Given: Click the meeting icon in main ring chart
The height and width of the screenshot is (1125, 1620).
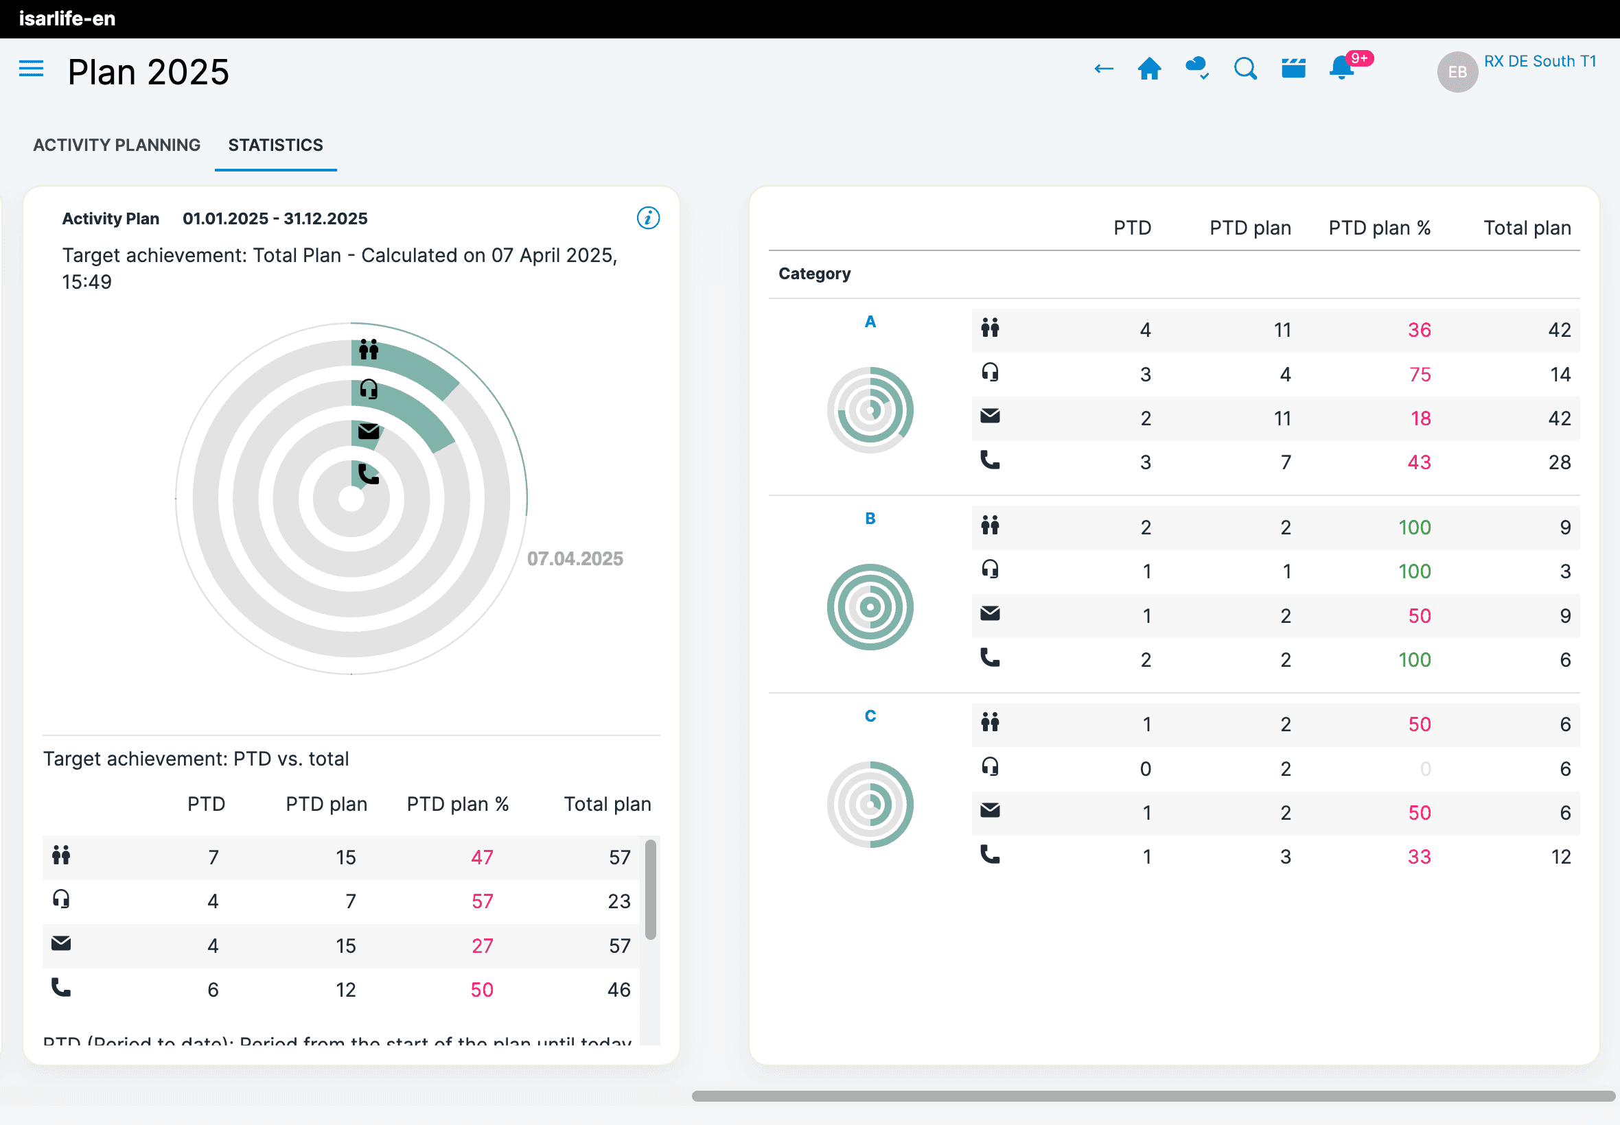Looking at the screenshot, I should coord(369,350).
